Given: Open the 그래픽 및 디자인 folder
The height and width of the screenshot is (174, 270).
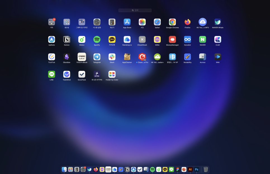Looking at the screenshot, I should coord(82,22).
